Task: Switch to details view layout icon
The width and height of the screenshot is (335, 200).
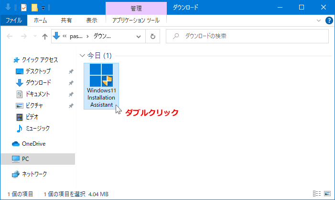Action: point(317,194)
